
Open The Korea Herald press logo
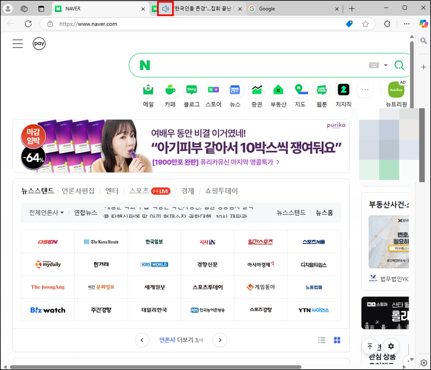101,242
